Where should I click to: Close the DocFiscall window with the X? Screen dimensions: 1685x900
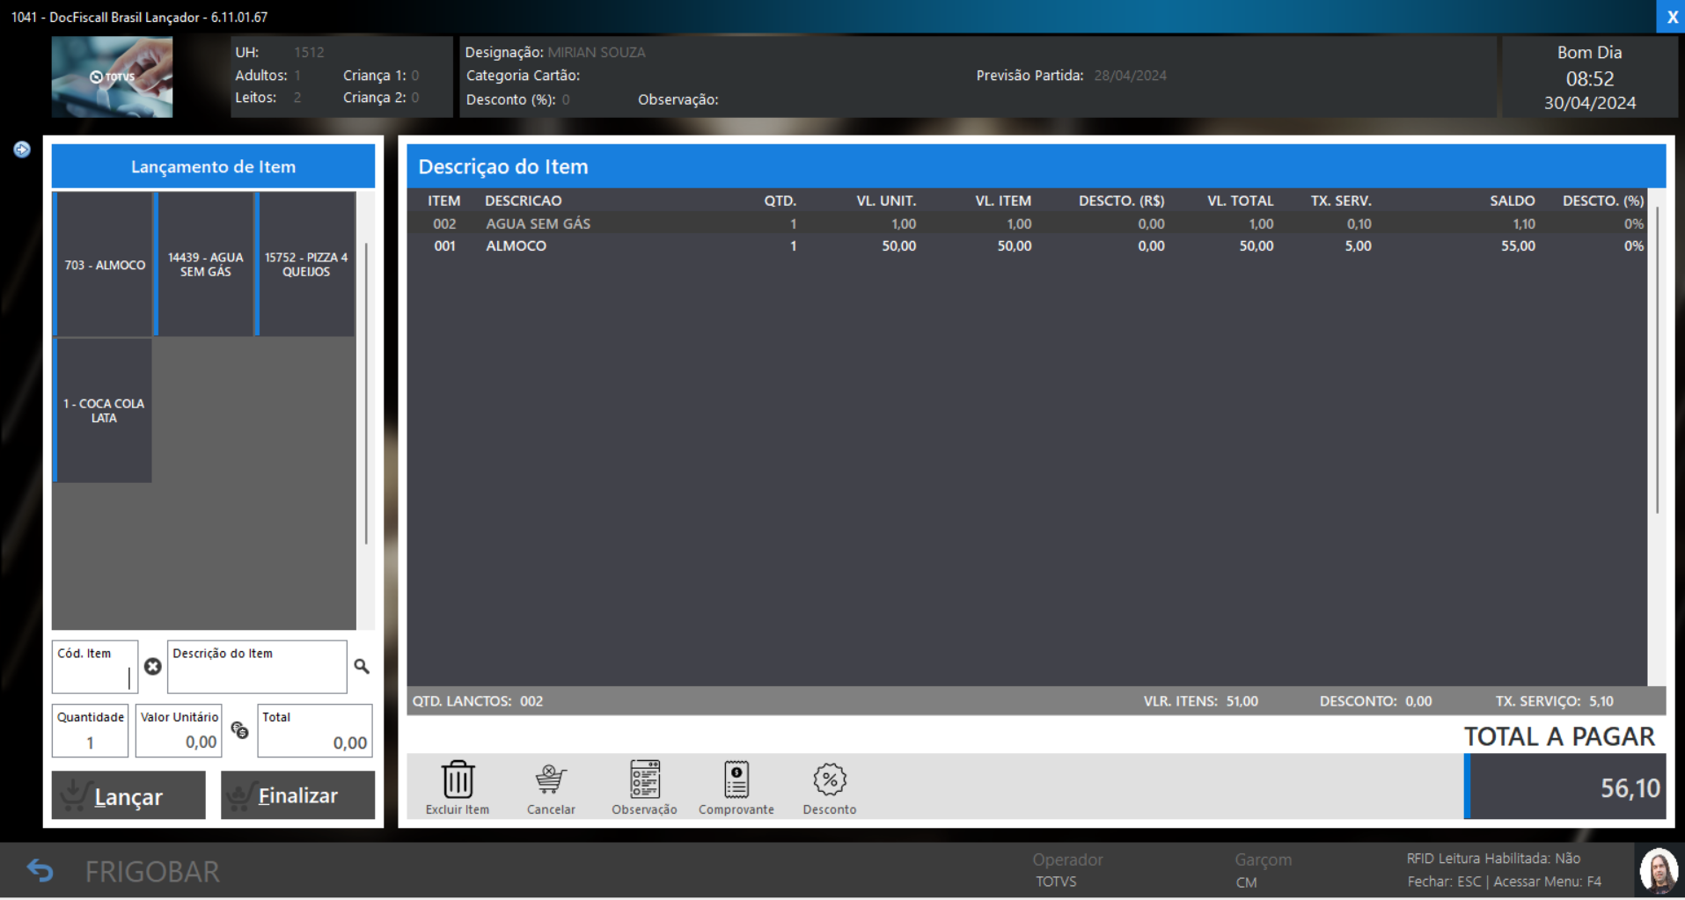tap(1671, 17)
